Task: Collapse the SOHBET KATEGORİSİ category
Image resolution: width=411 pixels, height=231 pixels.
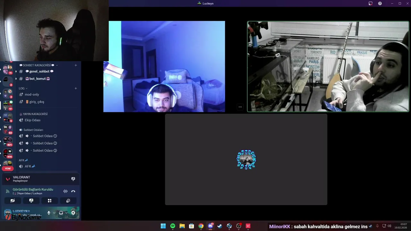Action: [x=39, y=65]
